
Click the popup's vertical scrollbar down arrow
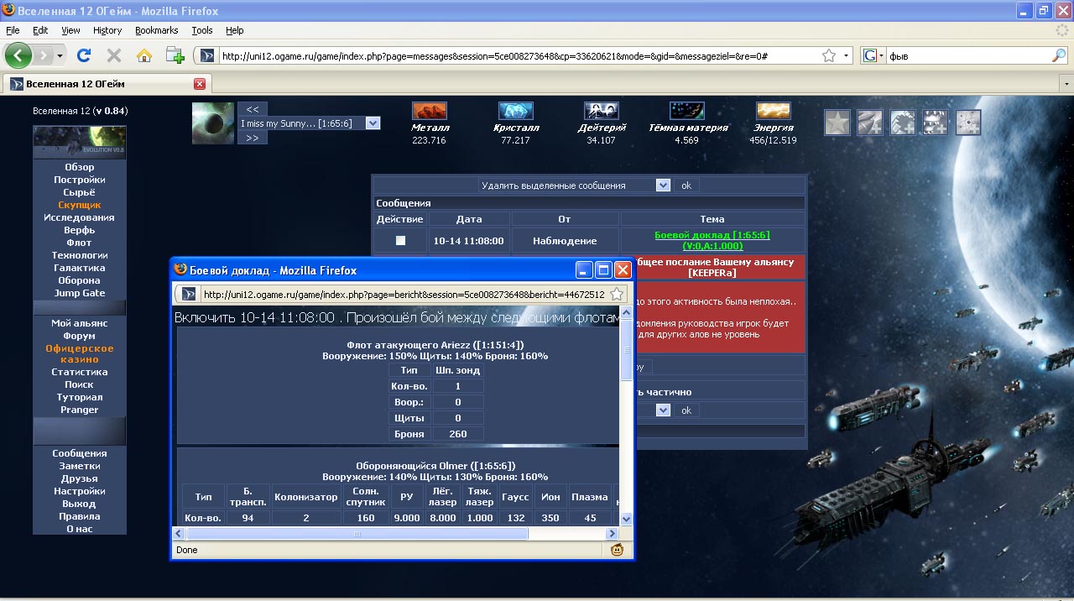click(x=626, y=520)
